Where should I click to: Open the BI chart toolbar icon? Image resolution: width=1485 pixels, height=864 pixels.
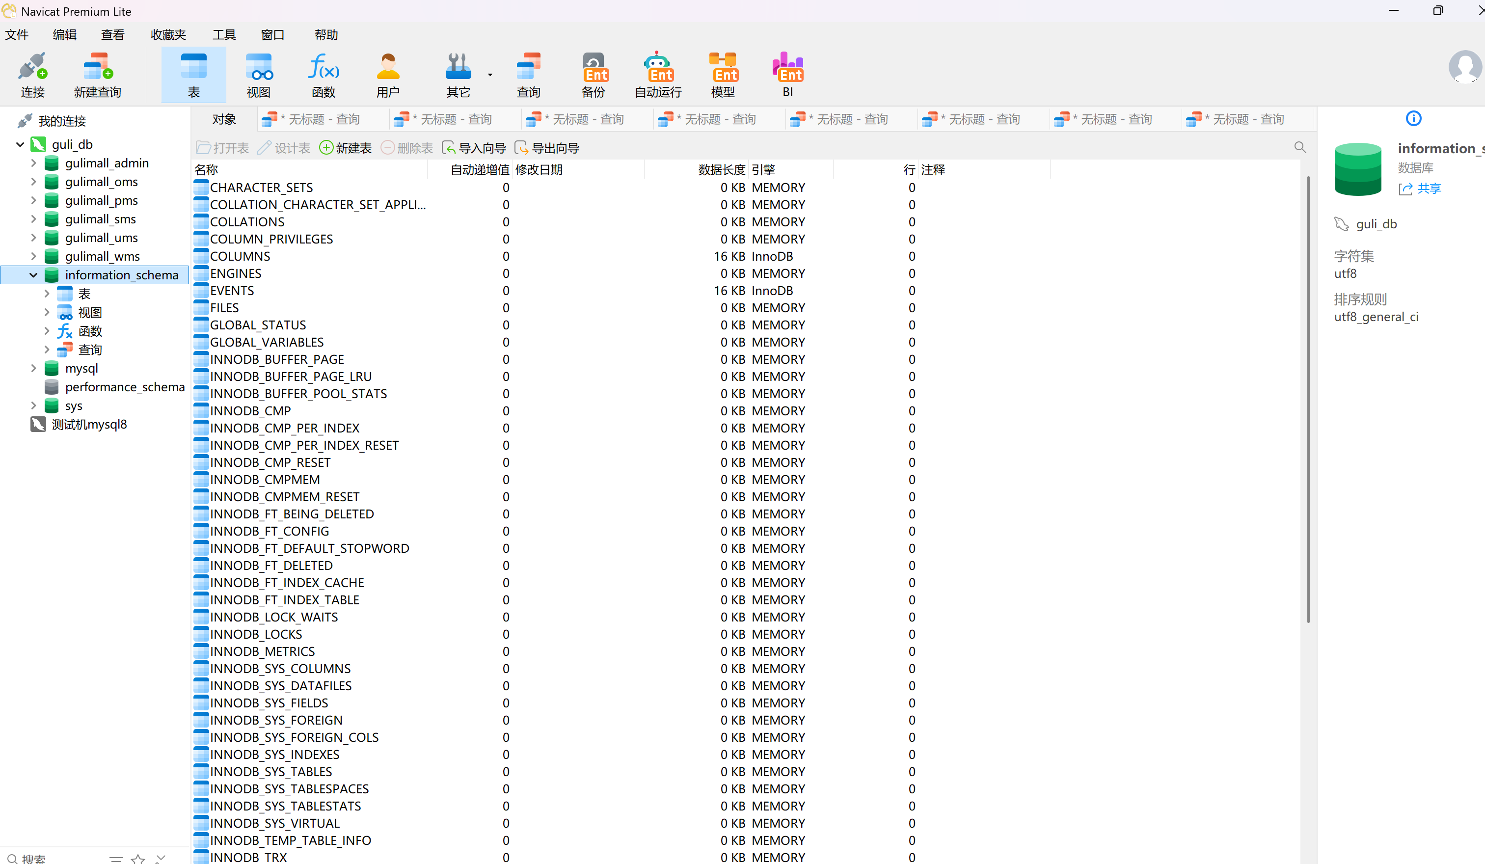(787, 74)
